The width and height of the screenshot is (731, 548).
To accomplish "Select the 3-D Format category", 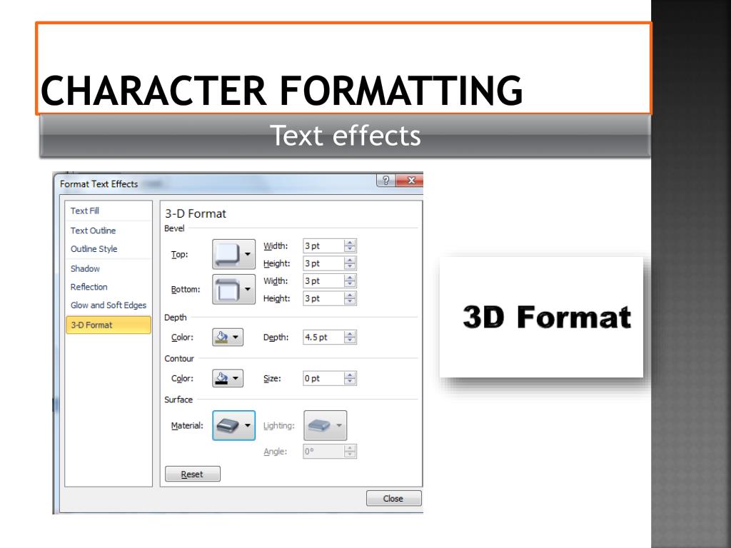I will pos(109,325).
